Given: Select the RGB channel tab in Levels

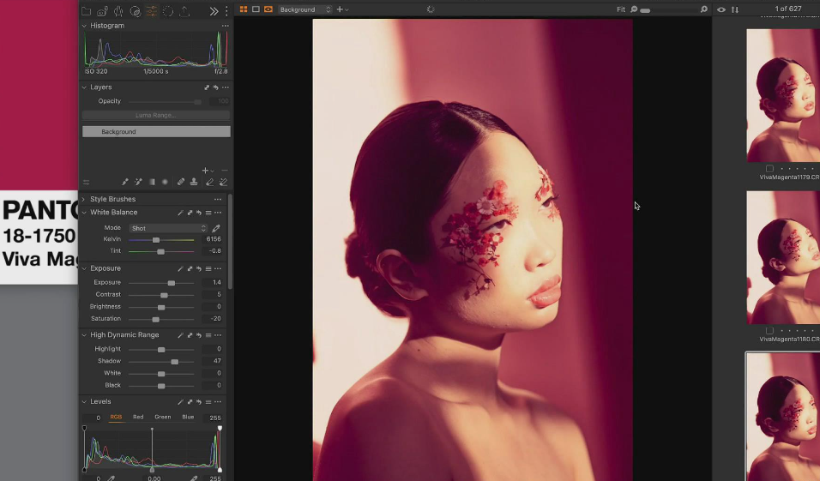Looking at the screenshot, I should [x=116, y=417].
